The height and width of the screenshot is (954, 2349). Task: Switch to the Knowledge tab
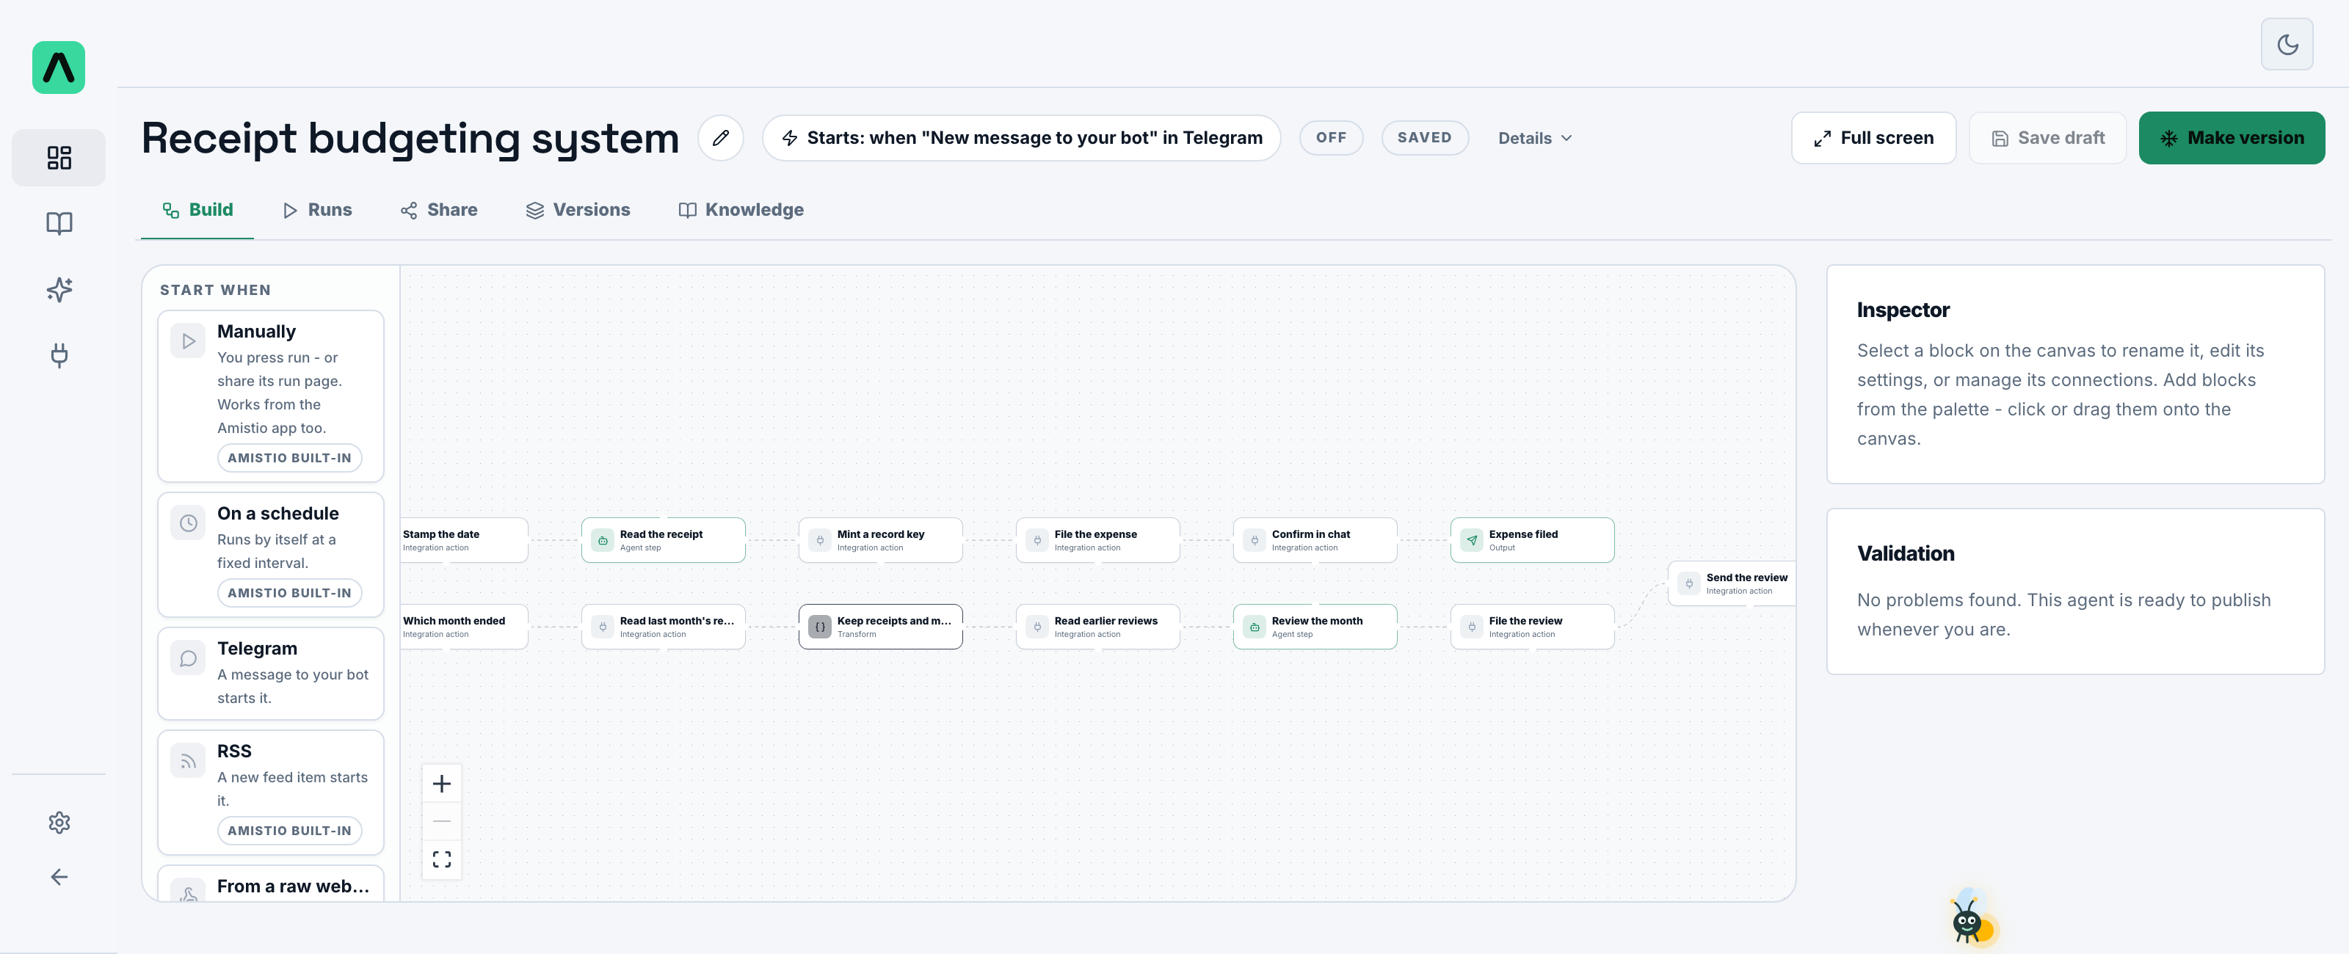(741, 210)
